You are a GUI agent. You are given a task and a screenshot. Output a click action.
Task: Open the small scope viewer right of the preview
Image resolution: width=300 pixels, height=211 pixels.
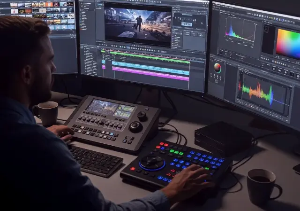189,21
